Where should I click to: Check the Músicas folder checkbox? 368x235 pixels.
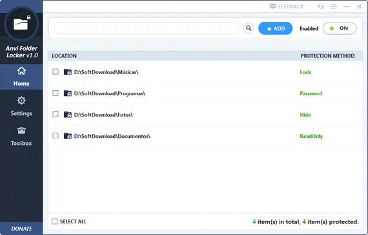(x=56, y=71)
